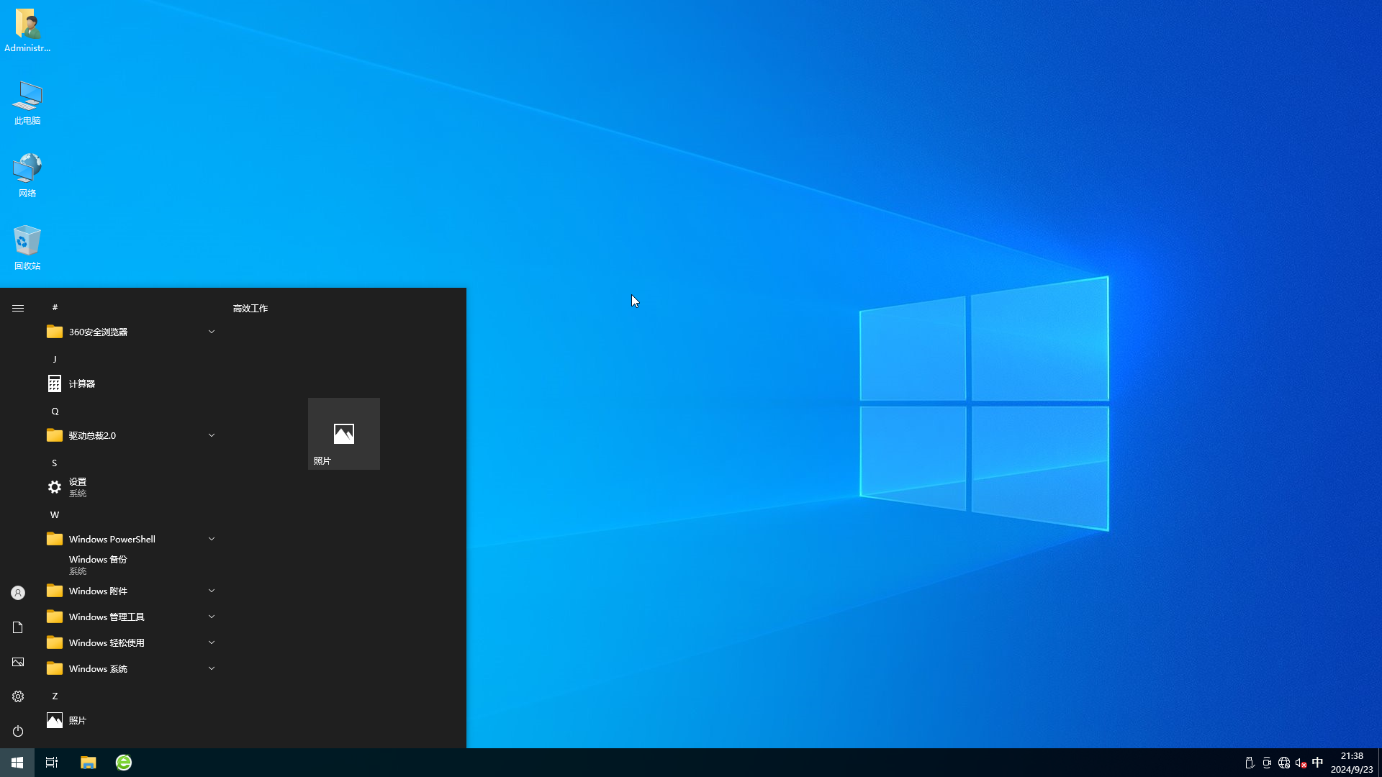
Task: Click the security/device tray icon beside the globe
Action: click(1267, 763)
